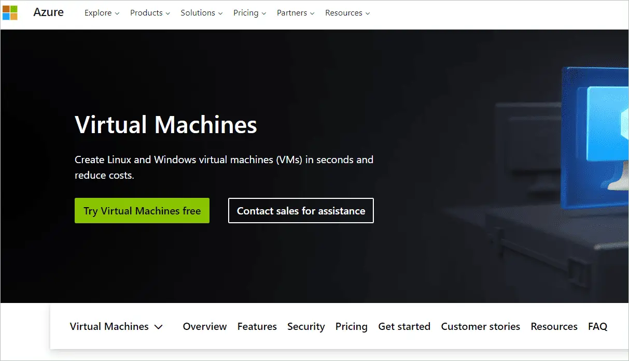Expand the Explore menu

[102, 13]
